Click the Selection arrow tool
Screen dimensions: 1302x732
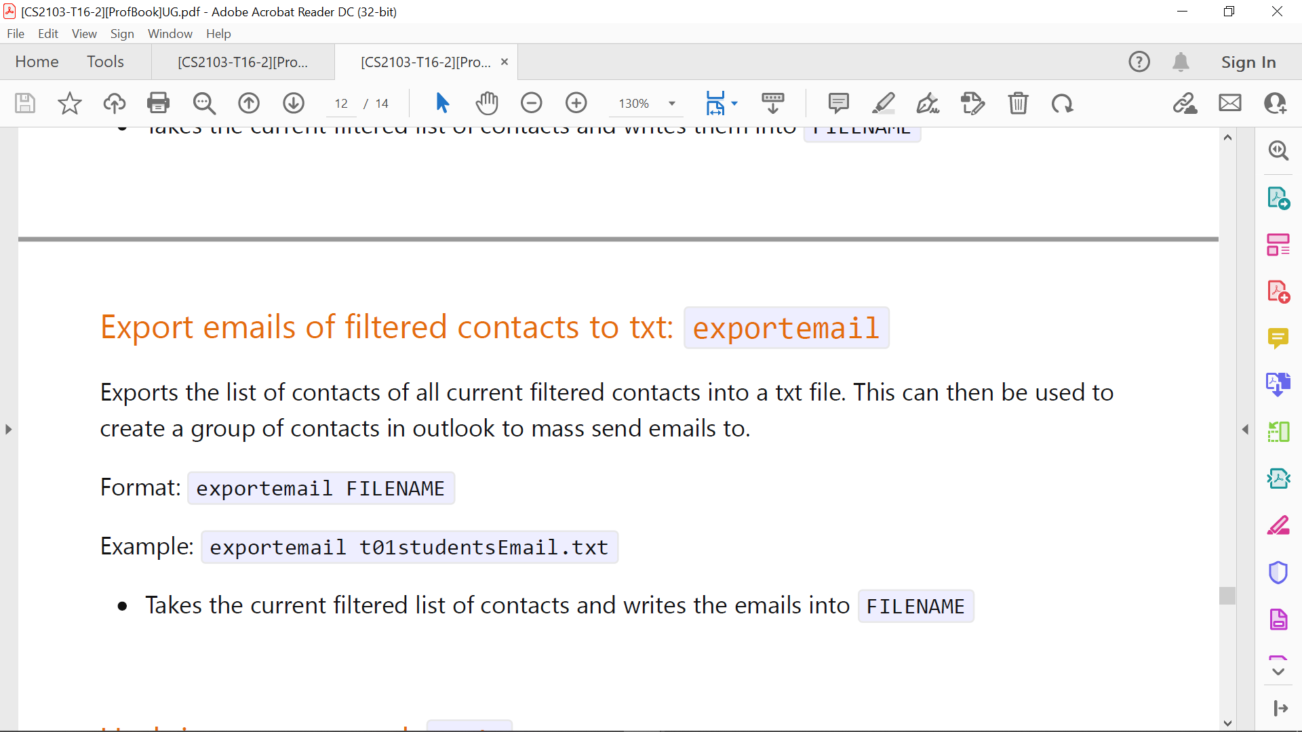point(442,103)
